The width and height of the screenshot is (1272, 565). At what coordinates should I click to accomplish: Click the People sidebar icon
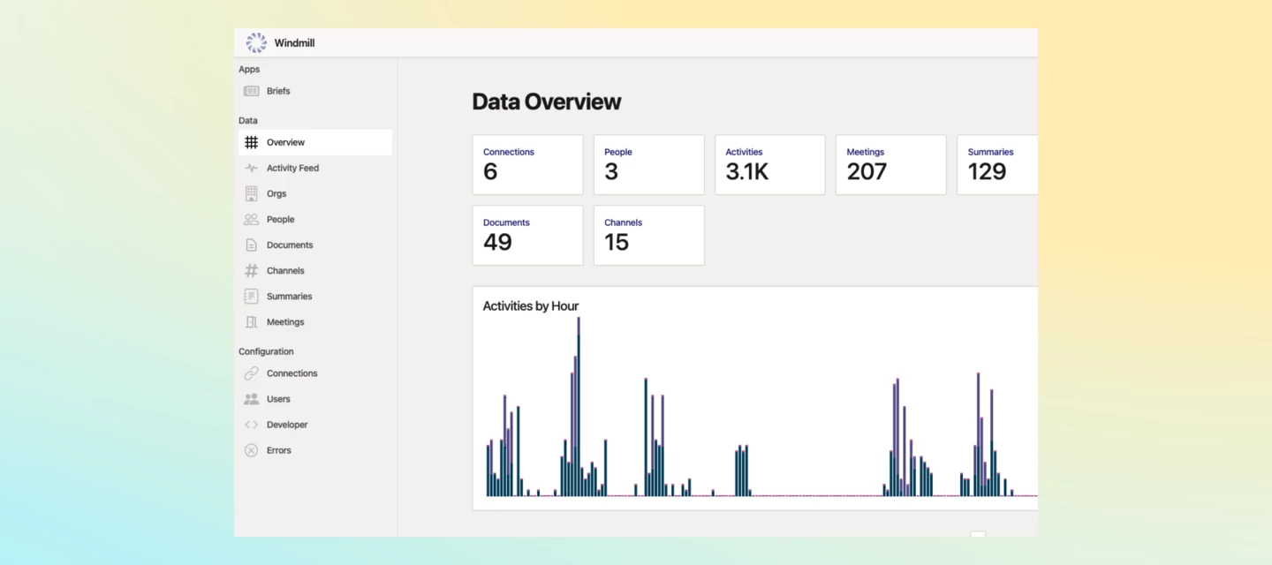click(x=252, y=219)
